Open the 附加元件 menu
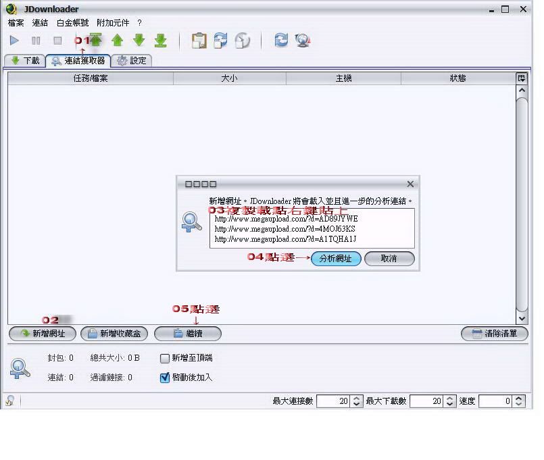544x460 pixels. point(113,23)
